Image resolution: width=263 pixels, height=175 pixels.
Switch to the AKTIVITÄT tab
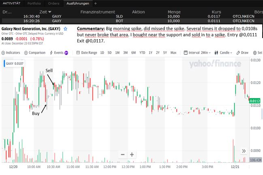coord(12,3)
